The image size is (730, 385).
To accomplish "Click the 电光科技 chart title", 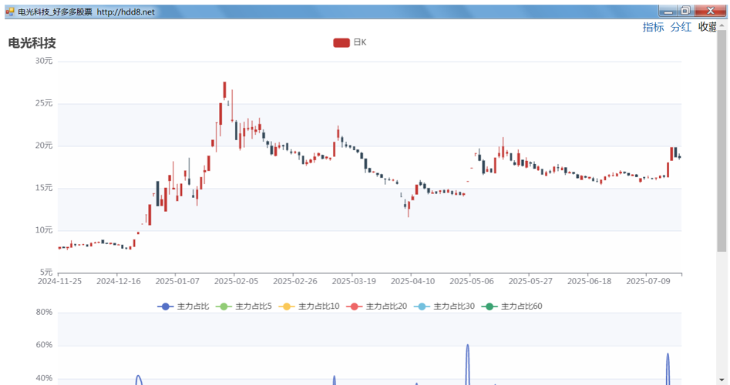I will tap(32, 43).
